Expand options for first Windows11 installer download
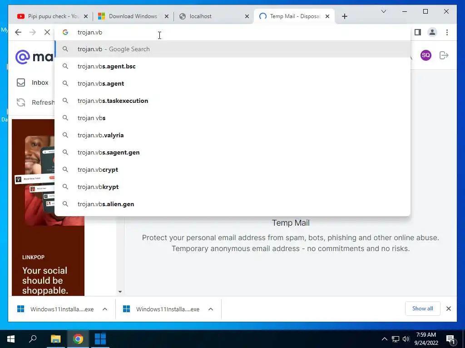Screen dimensions: 465x348 pyautogui.click(x=105, y=309)
